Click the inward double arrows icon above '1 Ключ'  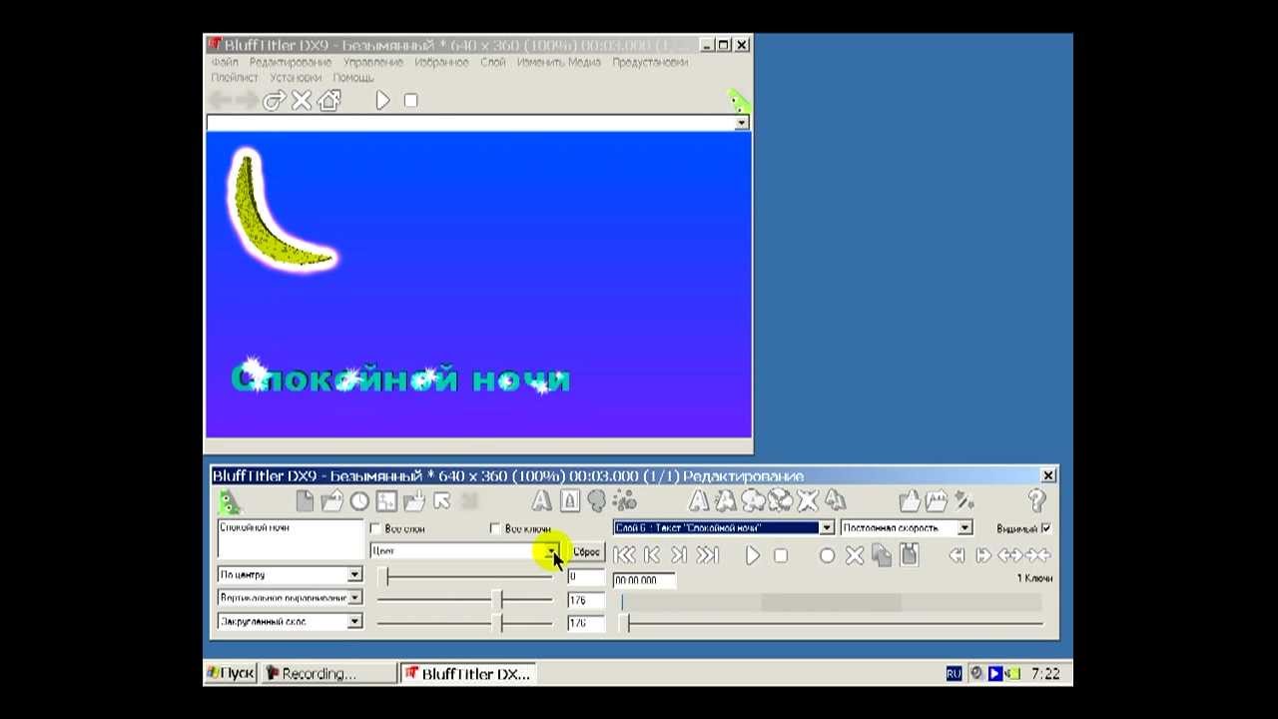1038,555
